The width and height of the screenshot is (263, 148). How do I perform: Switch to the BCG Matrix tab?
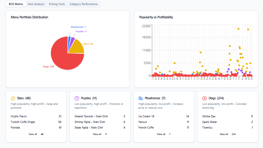click(16, 4)
